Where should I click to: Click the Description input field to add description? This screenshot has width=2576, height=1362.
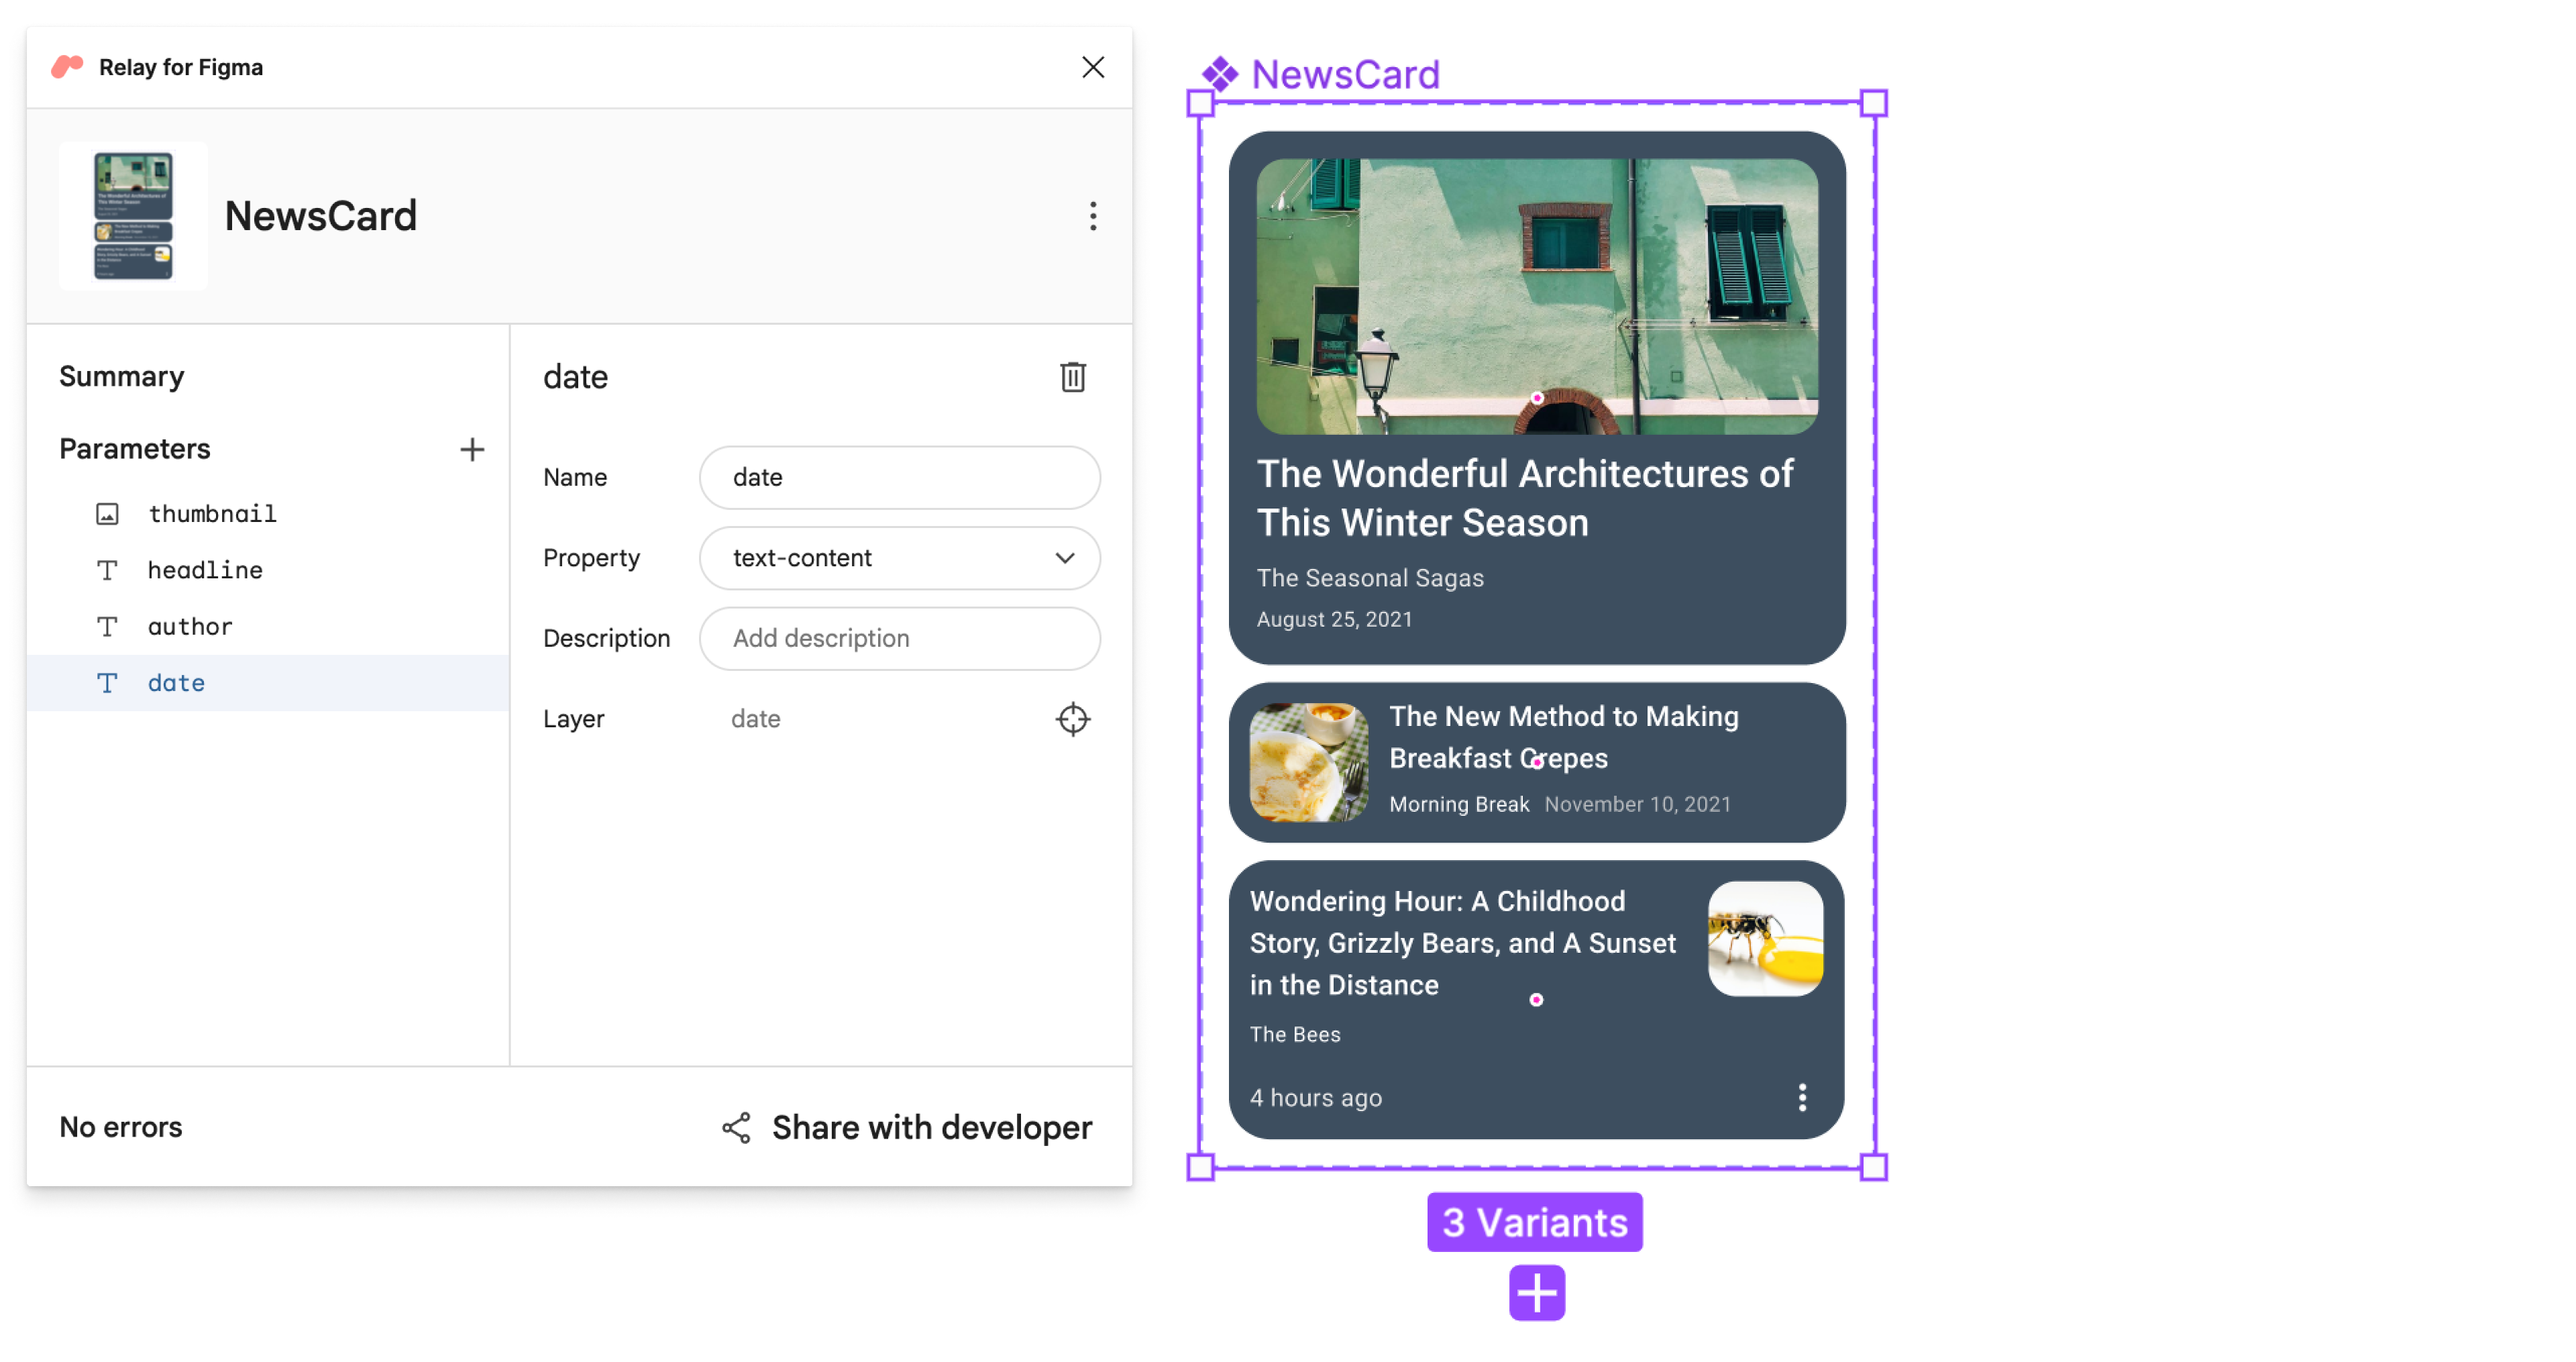tap(900, 637)
